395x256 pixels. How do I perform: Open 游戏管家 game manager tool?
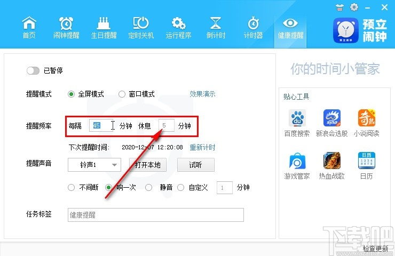297,166
